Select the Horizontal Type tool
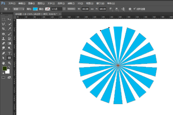The image size is (173, 115). 10,53
